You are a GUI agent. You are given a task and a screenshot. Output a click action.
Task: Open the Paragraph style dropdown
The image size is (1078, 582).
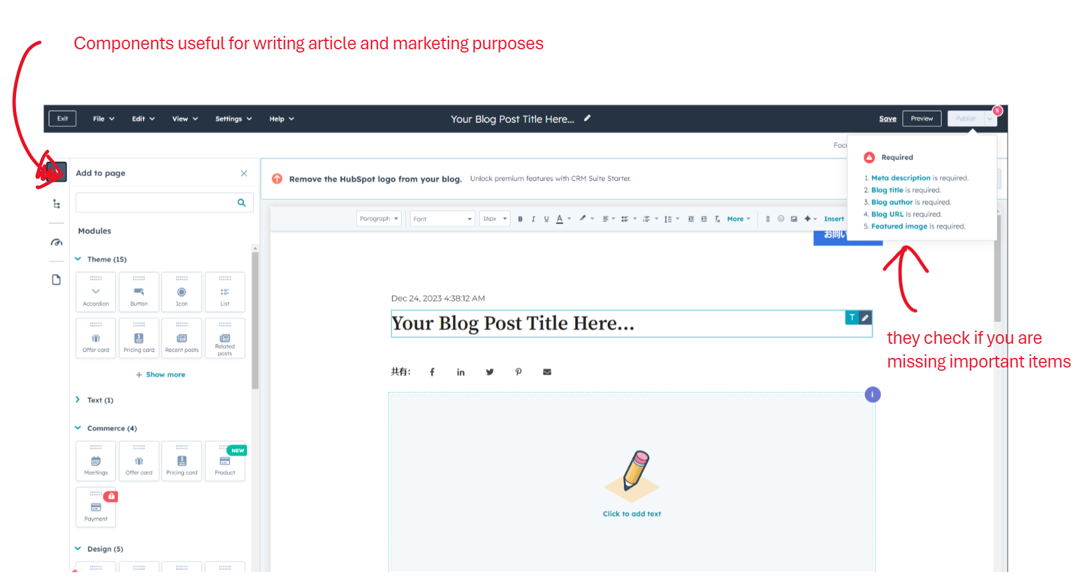(x=379, y=218)
